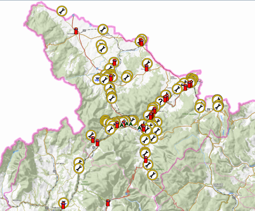Screen dimensions: 255x211
Task: Click the road 446 number shield
Action: pos(126,194)
